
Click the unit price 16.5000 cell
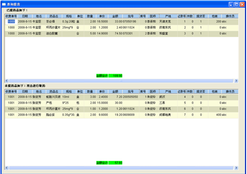pyautogui.click(x=102, y=22)
